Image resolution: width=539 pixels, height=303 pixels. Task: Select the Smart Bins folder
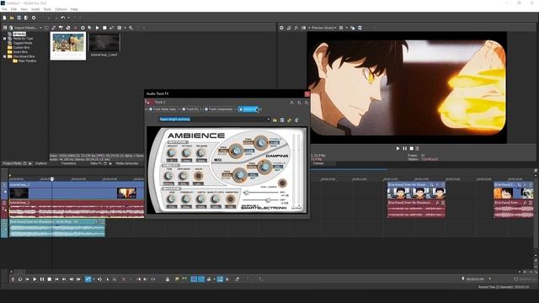pyautogui.click(x=20, y=52)
